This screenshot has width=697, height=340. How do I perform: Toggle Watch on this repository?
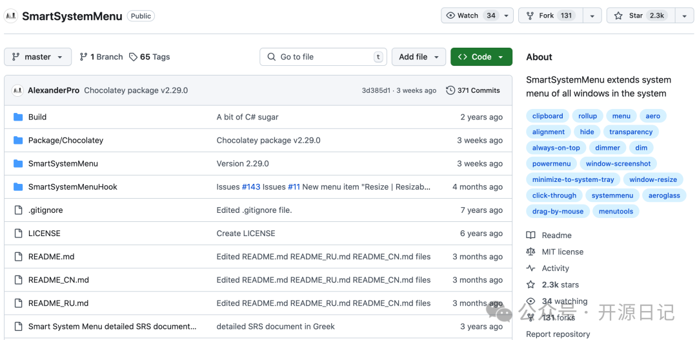pos(470,15)
